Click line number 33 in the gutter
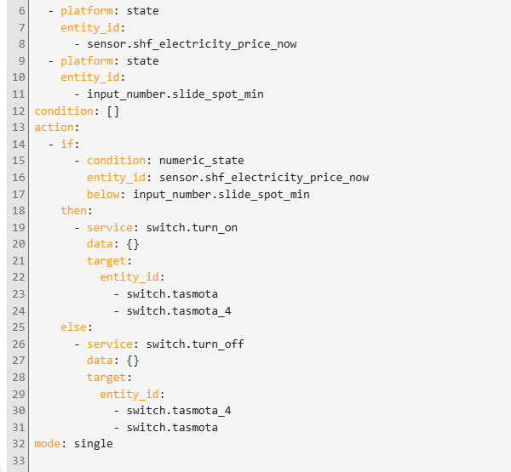511x472 pixels. [x=18, y=460]
